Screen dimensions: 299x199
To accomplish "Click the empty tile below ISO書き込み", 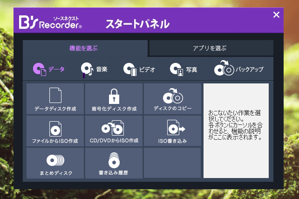I will 172,163.
